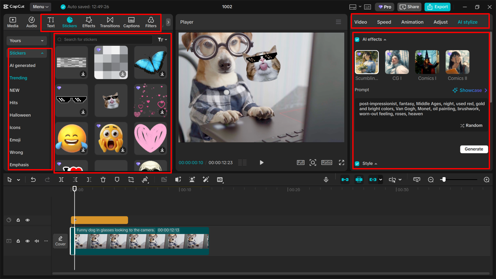Open the Stickers panel
Image resolution: width=496 pixels, height=279 pixels.
click(69, 22)
